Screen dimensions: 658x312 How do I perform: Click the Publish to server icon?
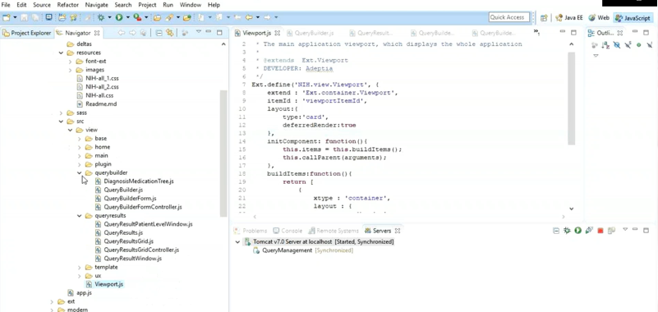[611, 230]
